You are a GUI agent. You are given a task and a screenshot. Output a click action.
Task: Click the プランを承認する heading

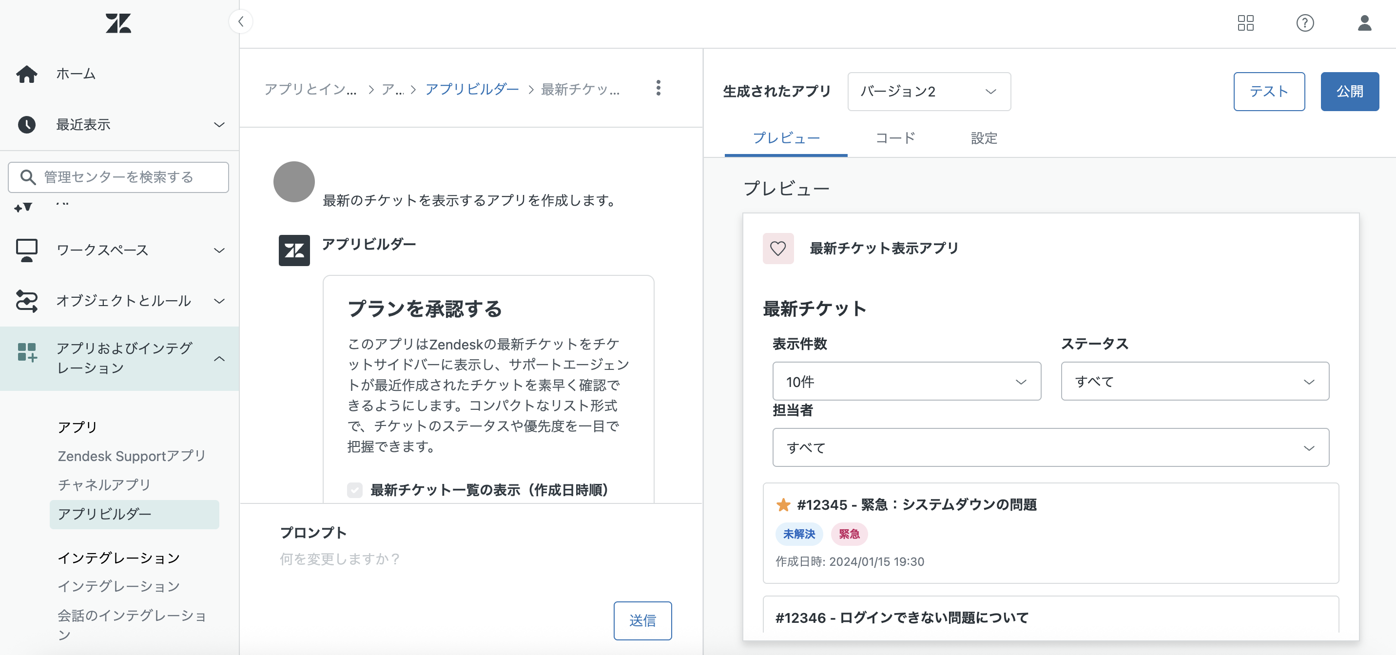(425, 309)
